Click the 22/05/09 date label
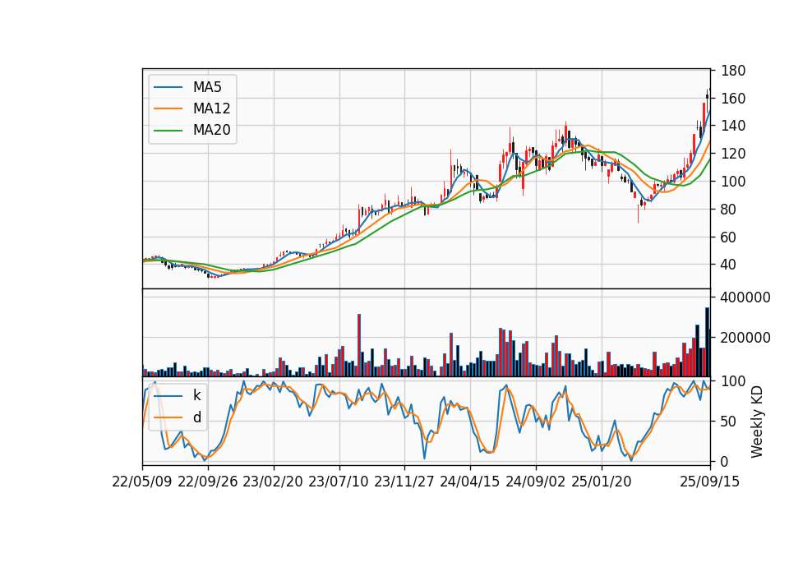789x567 pixels. [142, 482]
